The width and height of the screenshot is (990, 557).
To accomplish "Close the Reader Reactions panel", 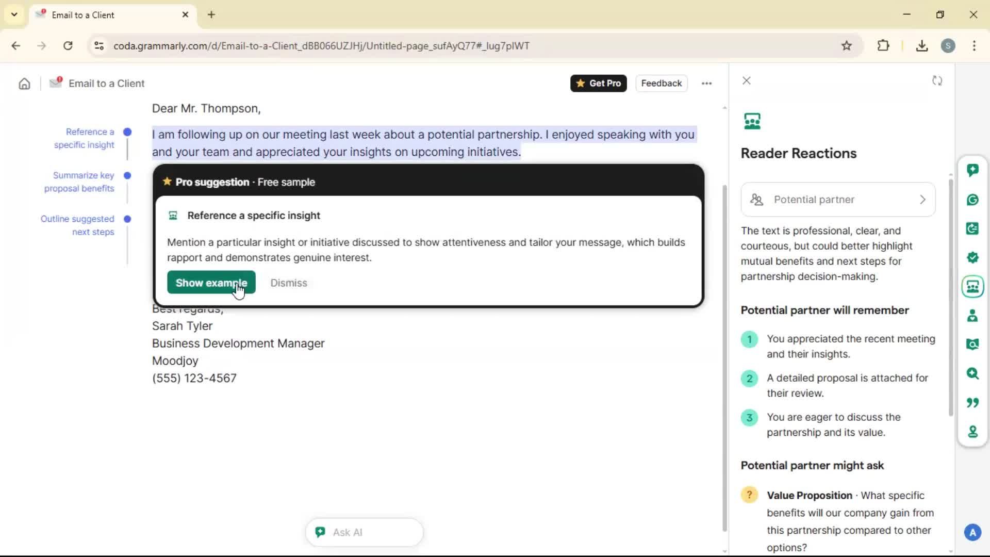I will point(746,81).
